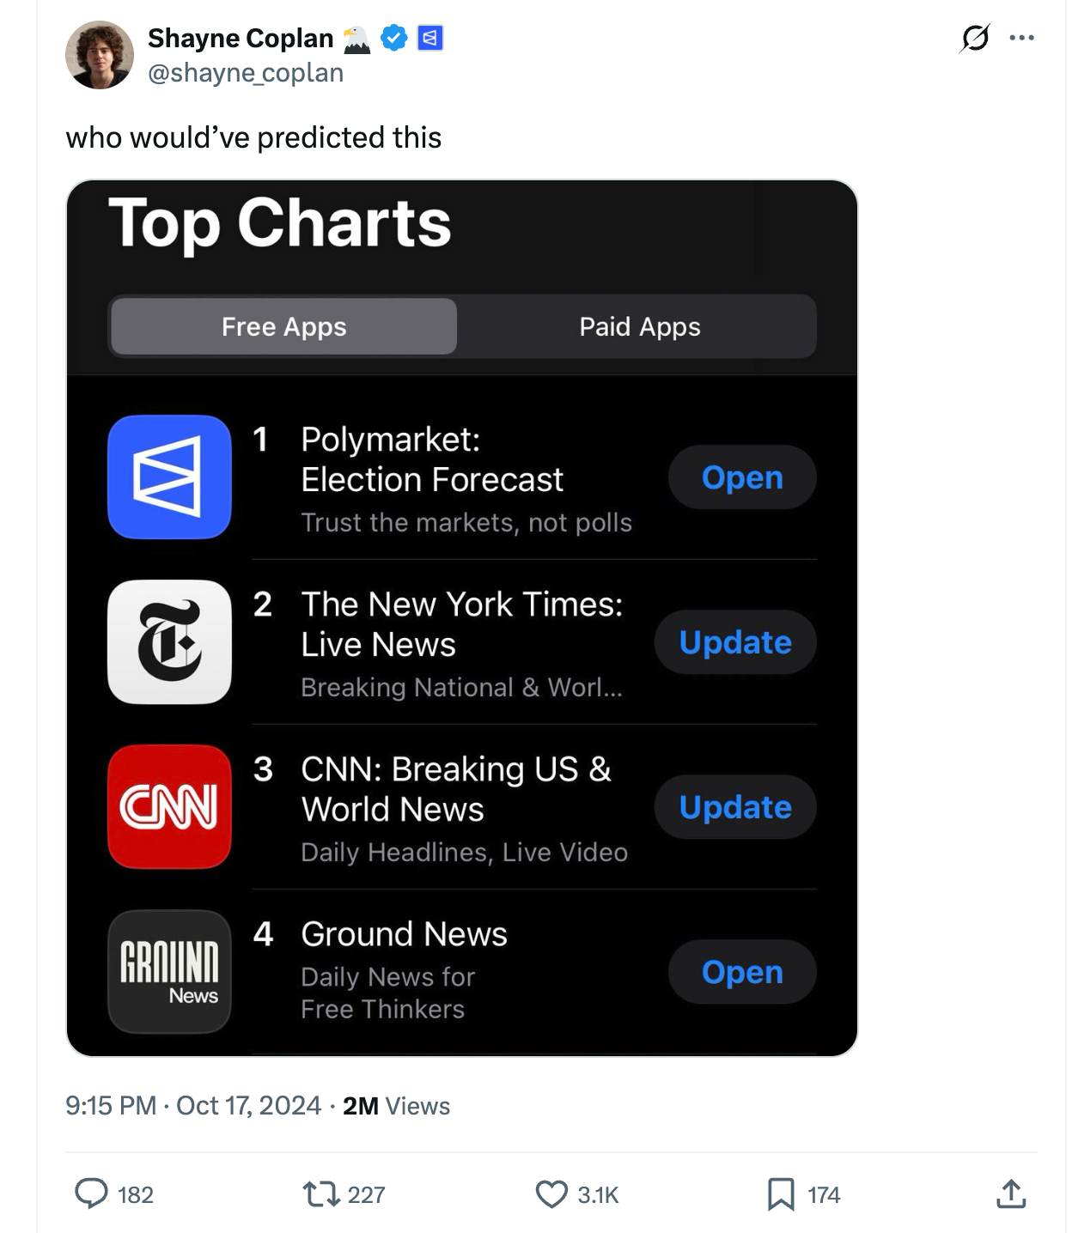
Task: Click the blue verified checkmark badge
Action: point(394,38)
